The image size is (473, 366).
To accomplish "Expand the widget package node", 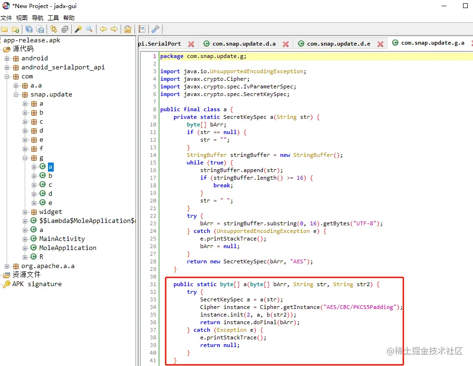I will pyautogui.click(x=25, y=212).
